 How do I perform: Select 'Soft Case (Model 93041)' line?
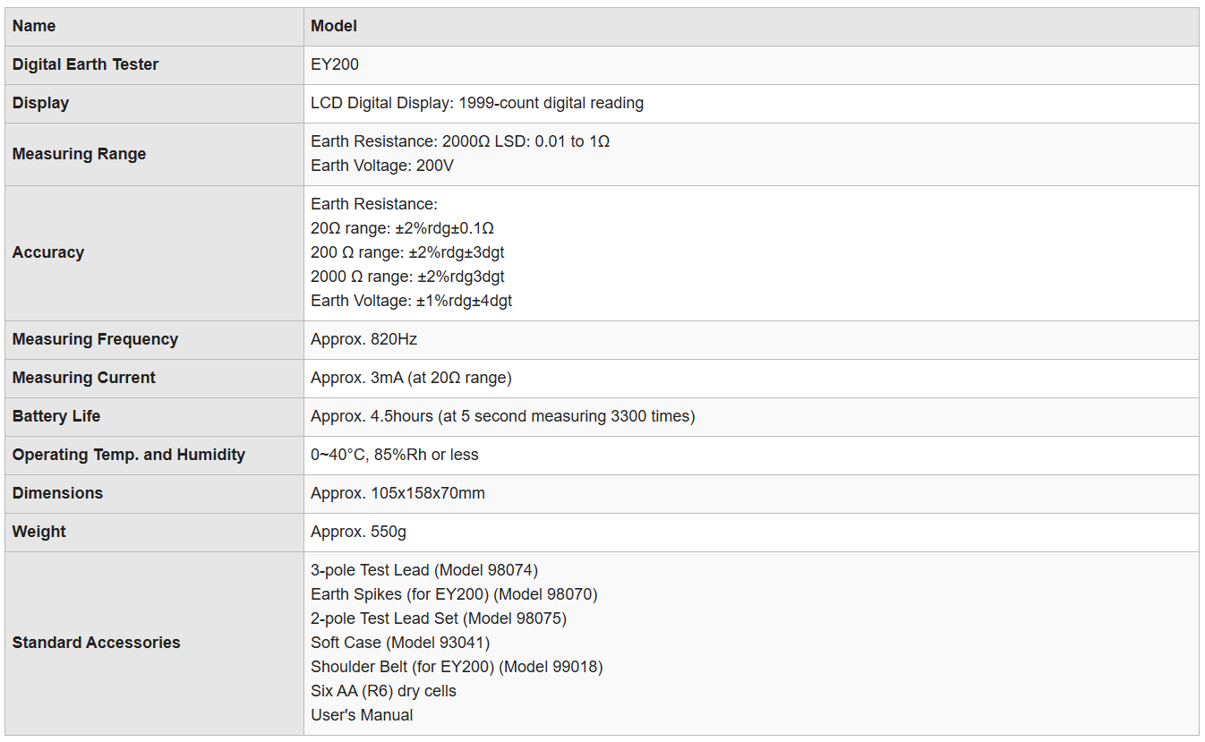(400, 643)
